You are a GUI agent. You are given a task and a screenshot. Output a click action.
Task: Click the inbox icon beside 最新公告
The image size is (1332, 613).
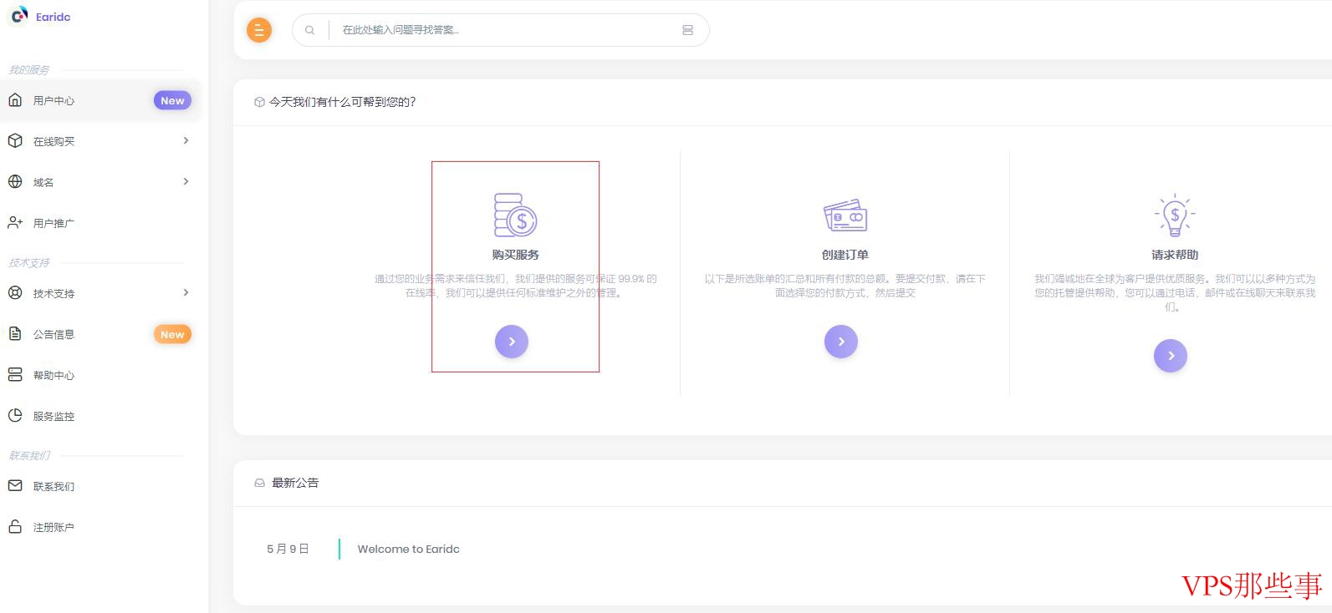259,483
